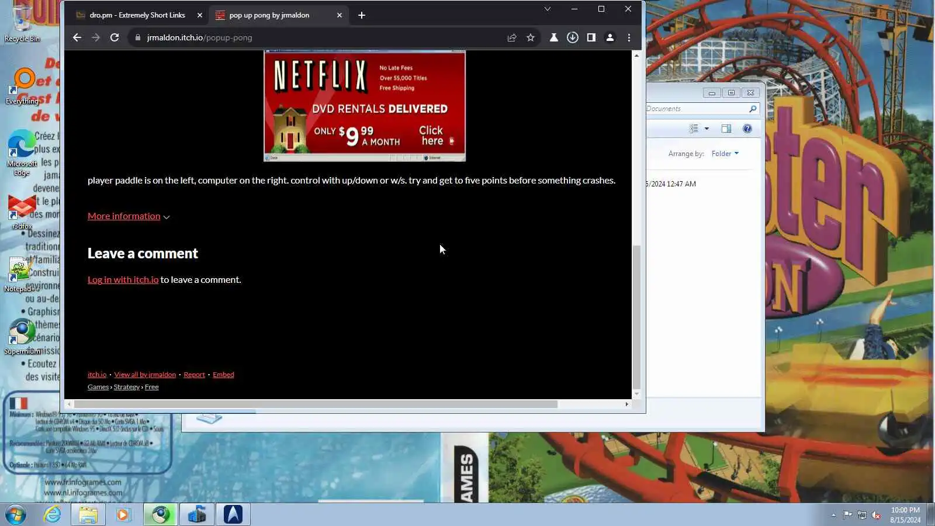
Task: Open the browser three-dot menu
Action: (x=629, y=37)
